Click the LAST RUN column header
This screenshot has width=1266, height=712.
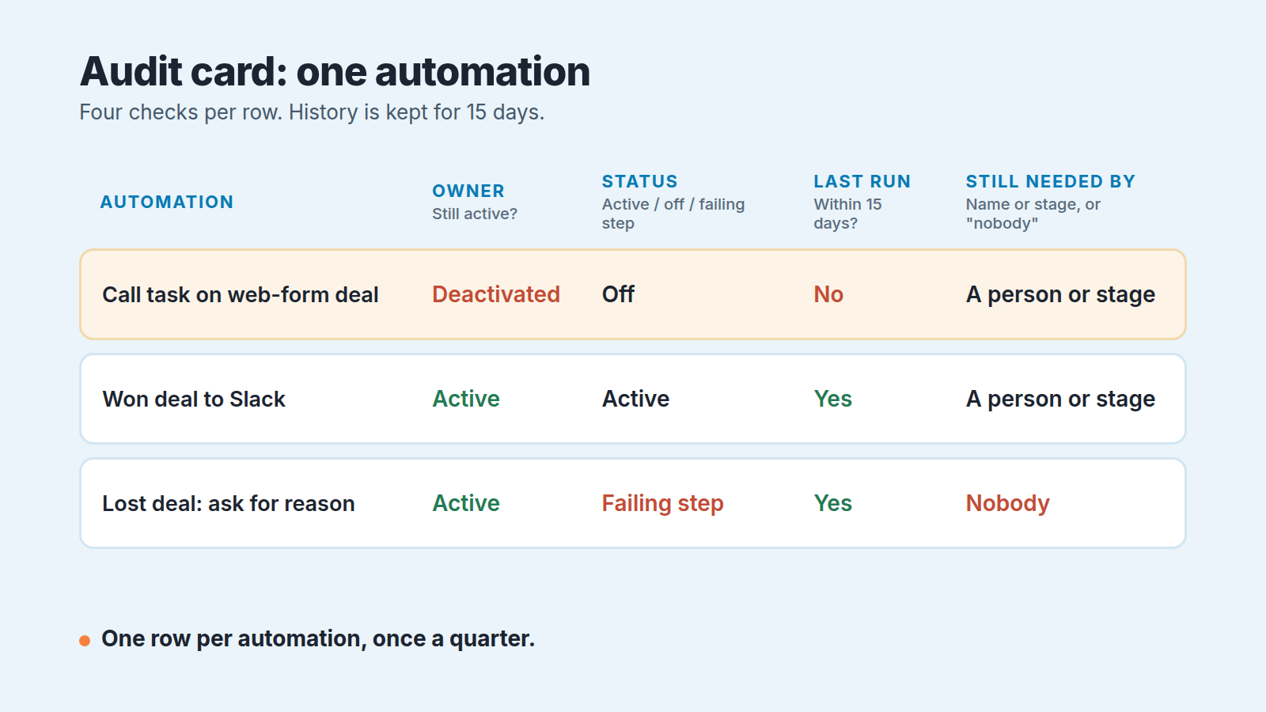[x=862, y=182]
